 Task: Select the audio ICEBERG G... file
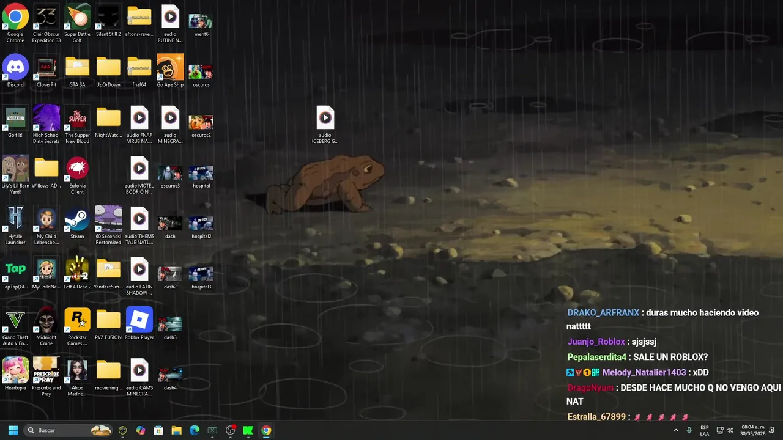325,125
